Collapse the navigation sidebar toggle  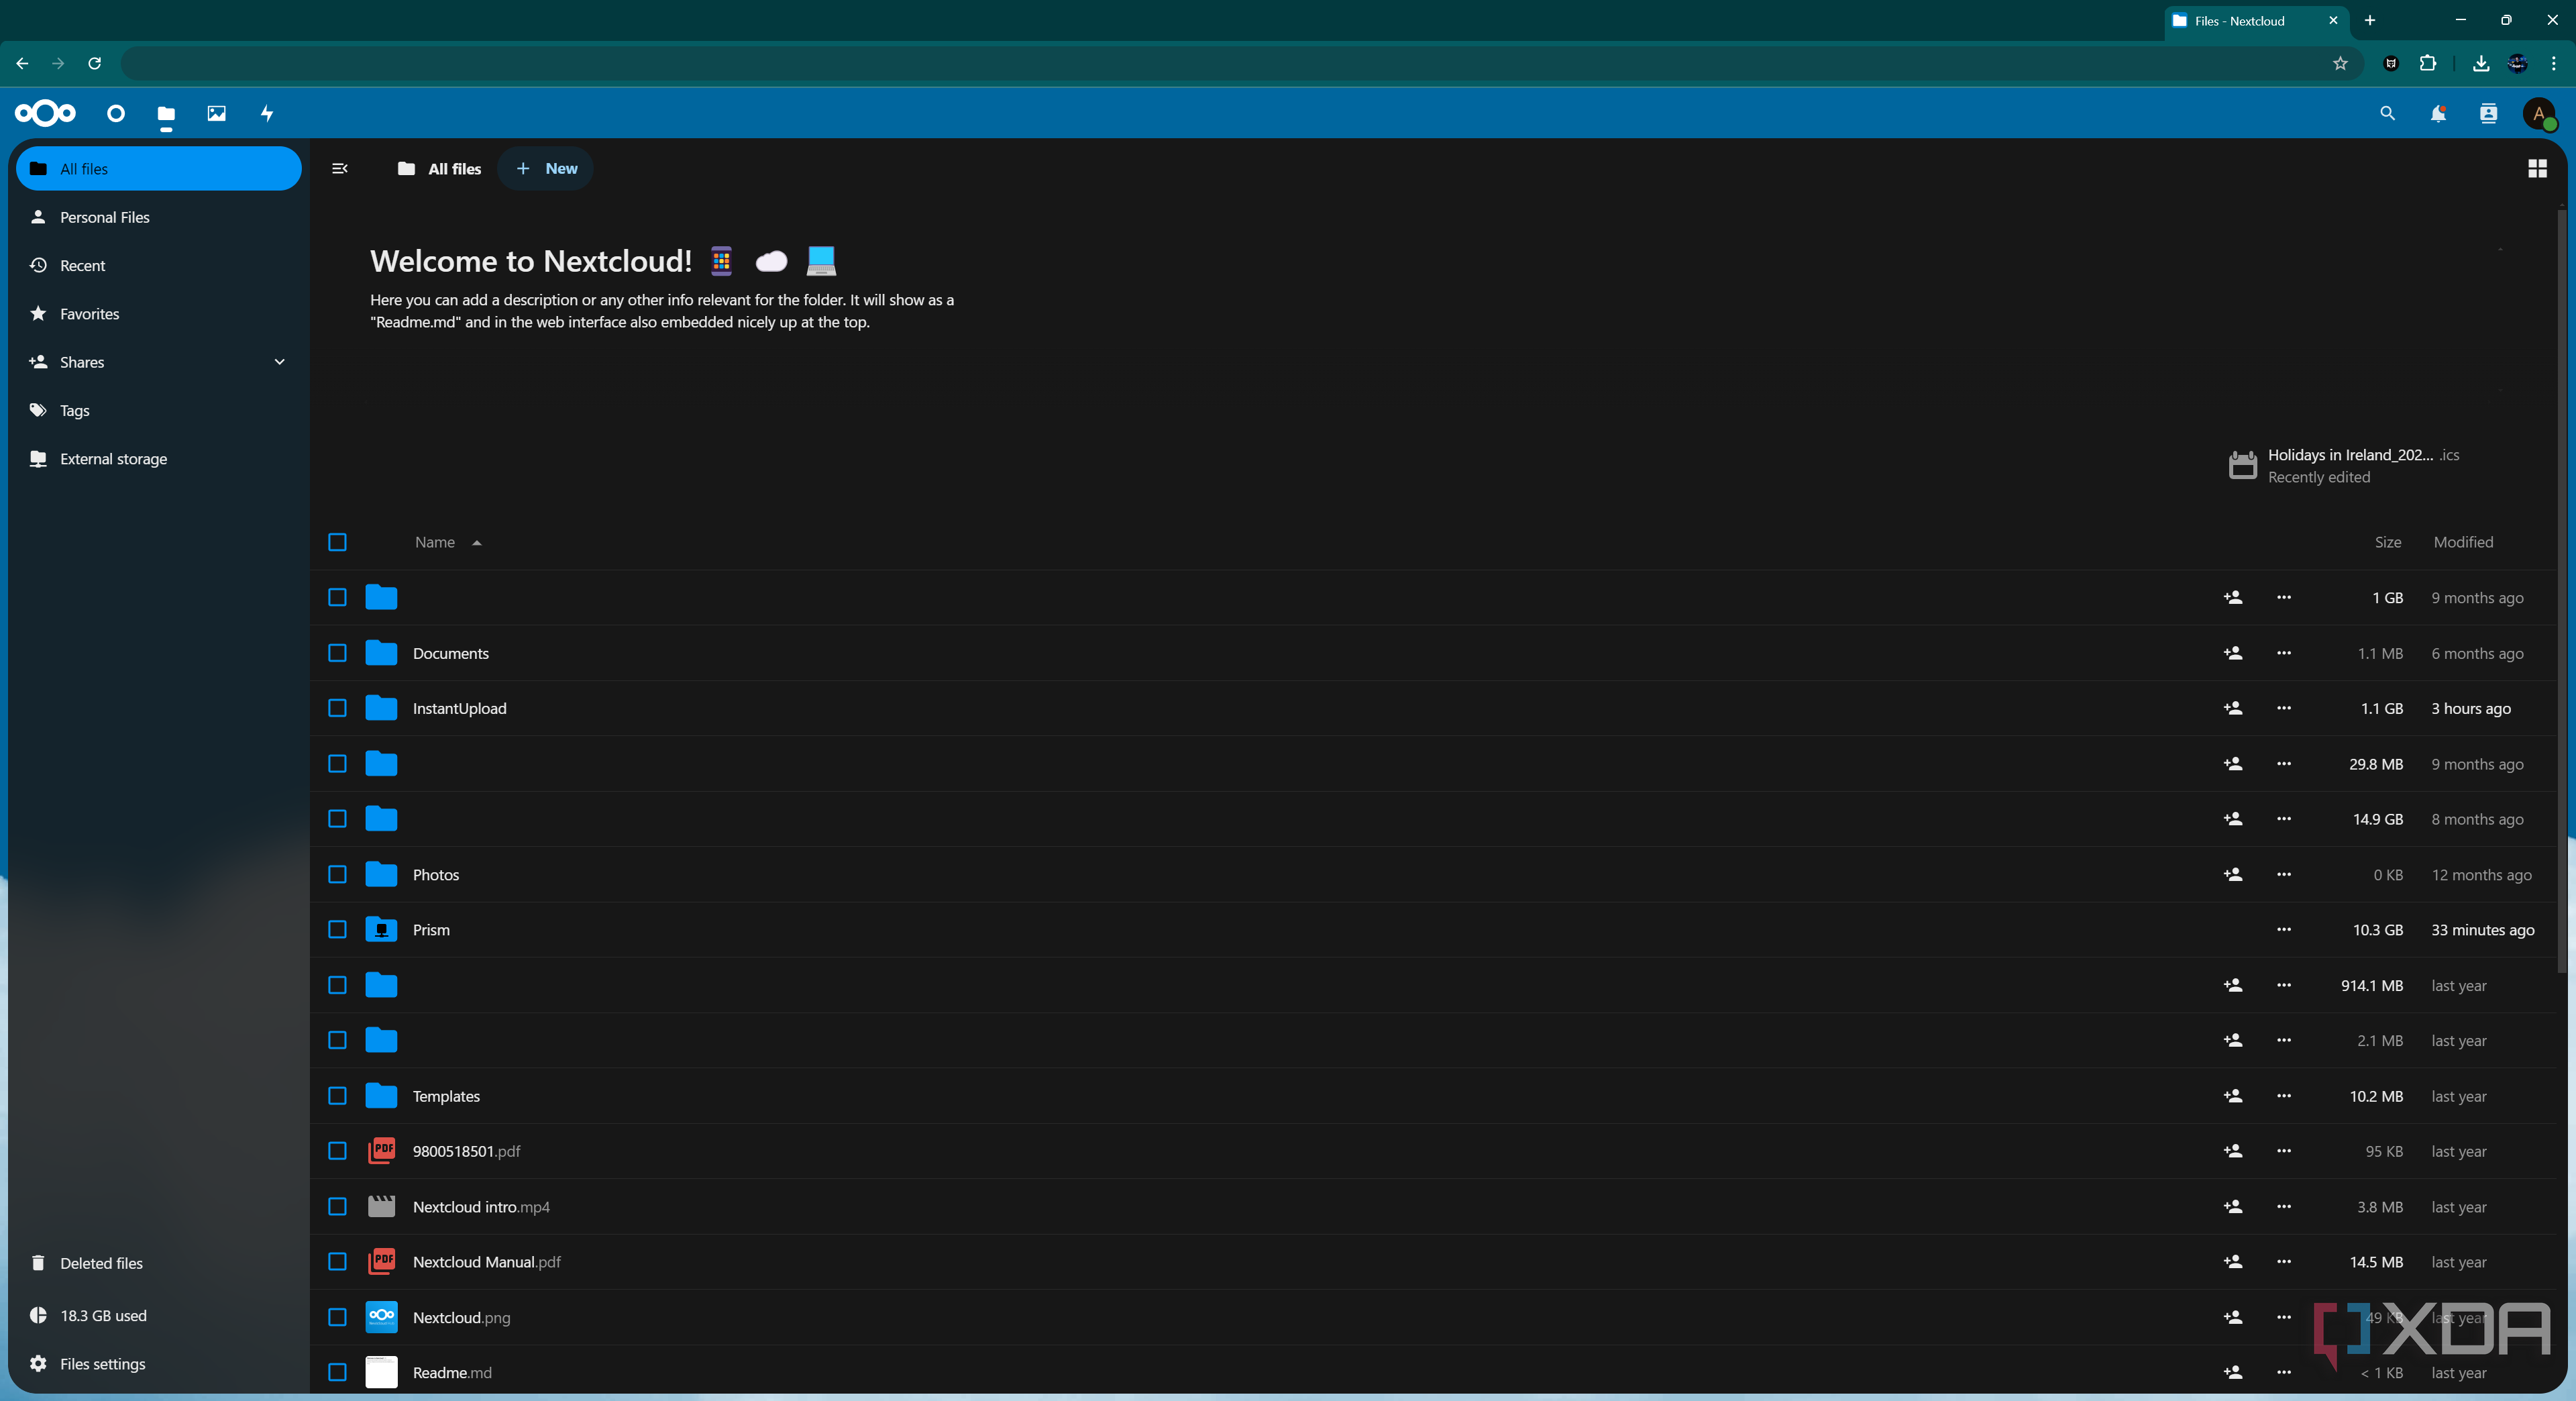[339, 168]
